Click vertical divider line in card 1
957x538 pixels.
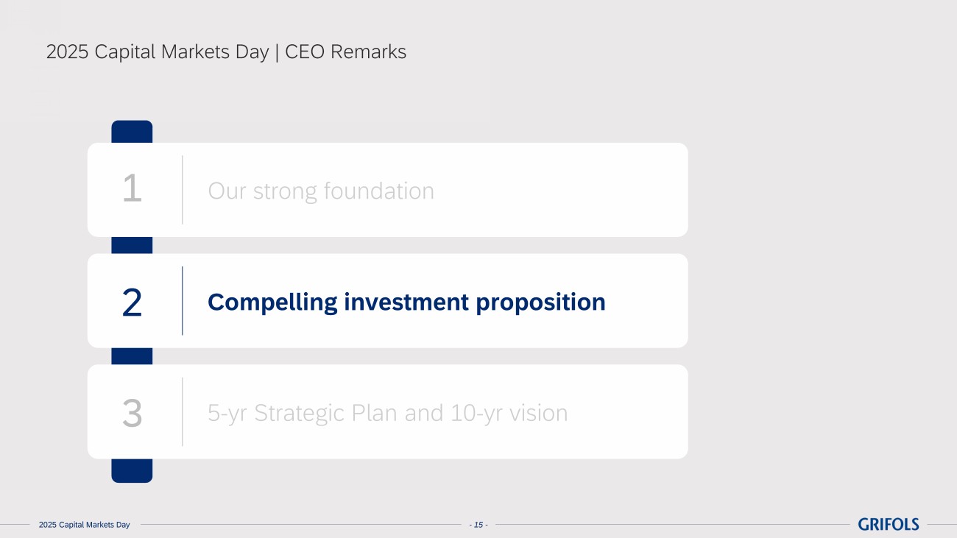[x=183, y=189]
